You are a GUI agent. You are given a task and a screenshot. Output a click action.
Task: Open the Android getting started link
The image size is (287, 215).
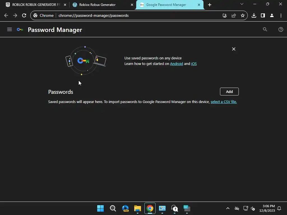pyautogui.click(x=177, y=64)
